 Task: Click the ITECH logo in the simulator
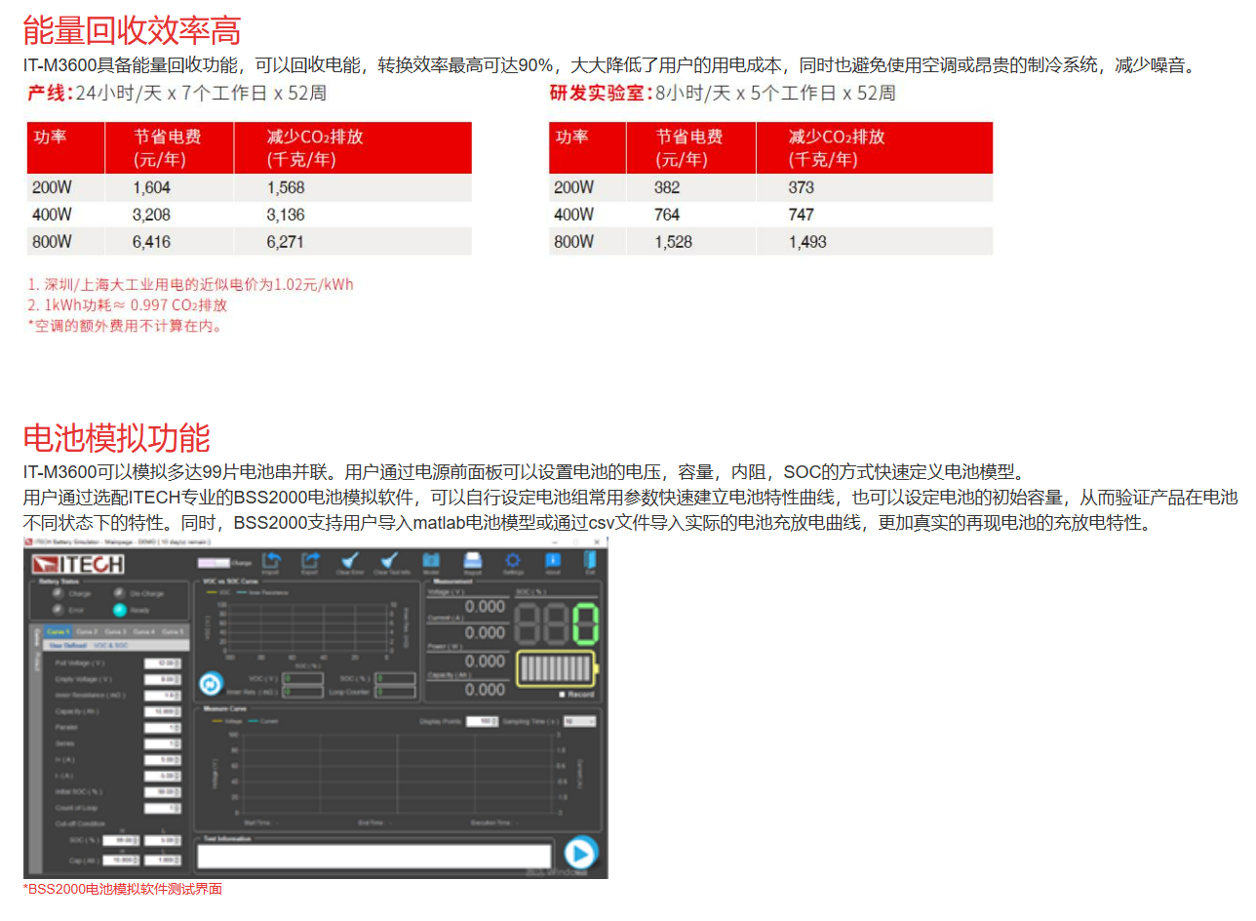point(78,564)
